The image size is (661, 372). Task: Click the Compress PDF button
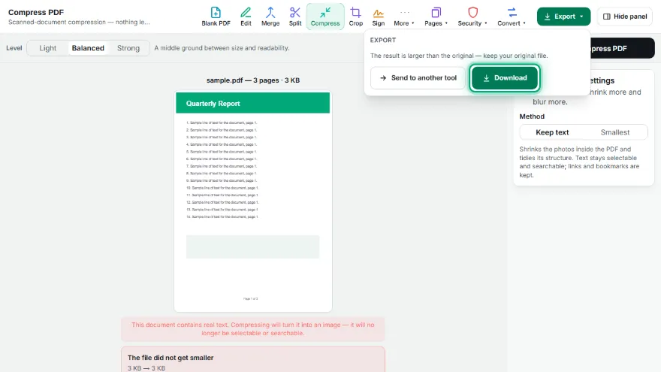(x=622, y=49)
